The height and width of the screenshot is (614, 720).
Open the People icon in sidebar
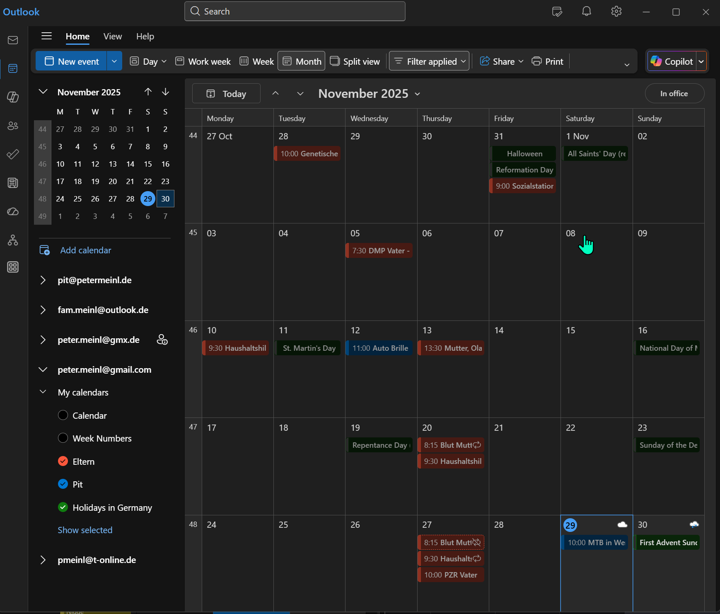point(13,126)
